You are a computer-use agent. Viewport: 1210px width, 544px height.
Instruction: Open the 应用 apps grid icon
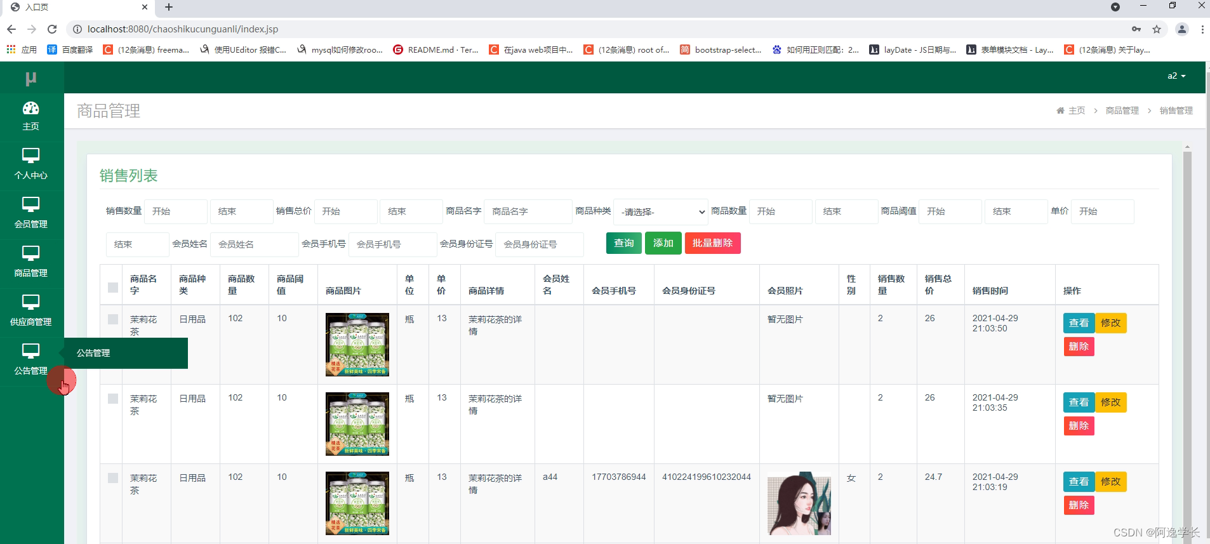click(11, 50)
